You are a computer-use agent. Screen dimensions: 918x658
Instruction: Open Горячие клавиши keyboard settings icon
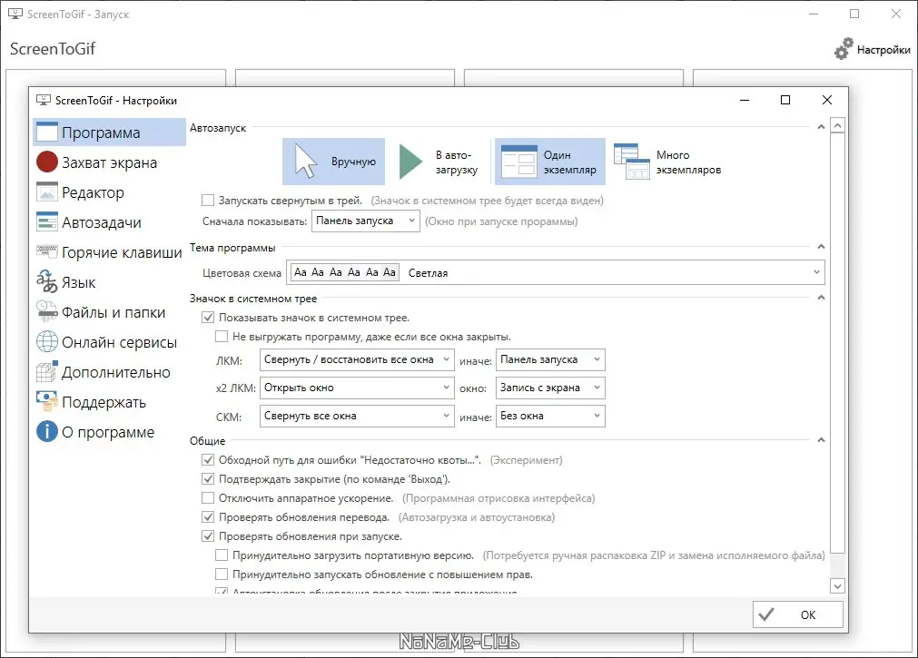49,252
